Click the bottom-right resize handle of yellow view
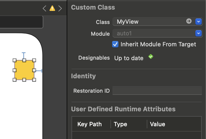This screenshot has height=139, width=206. click(34, 80)
